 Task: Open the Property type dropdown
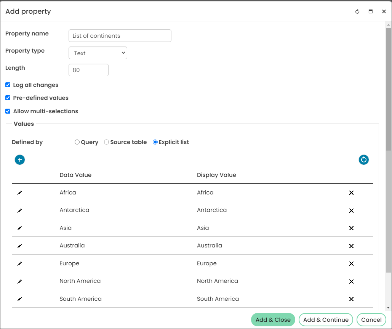pyautogui.click(x=98, y=53)
